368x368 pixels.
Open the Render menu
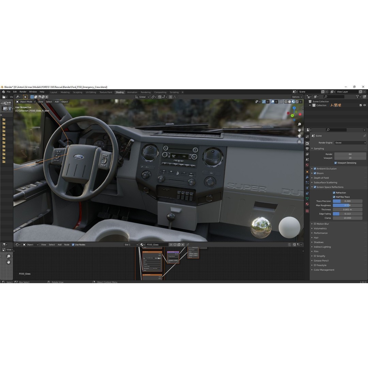click(23, 92)
